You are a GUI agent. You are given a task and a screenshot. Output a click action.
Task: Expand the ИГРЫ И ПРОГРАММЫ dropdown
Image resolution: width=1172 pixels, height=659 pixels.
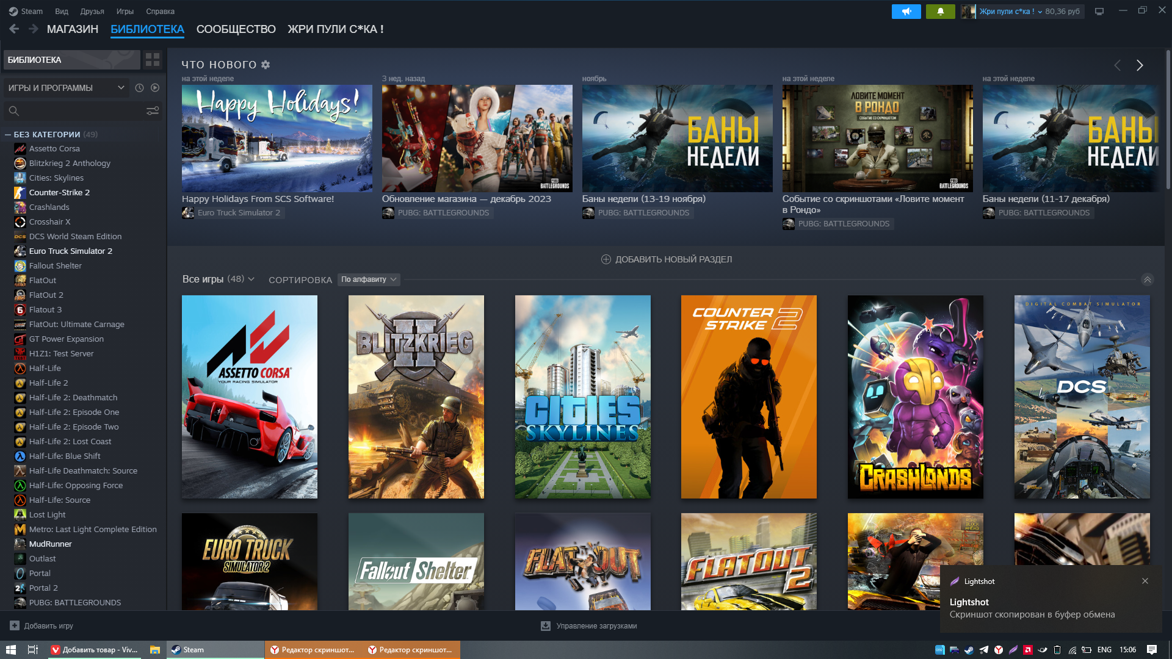coord(66,88)
